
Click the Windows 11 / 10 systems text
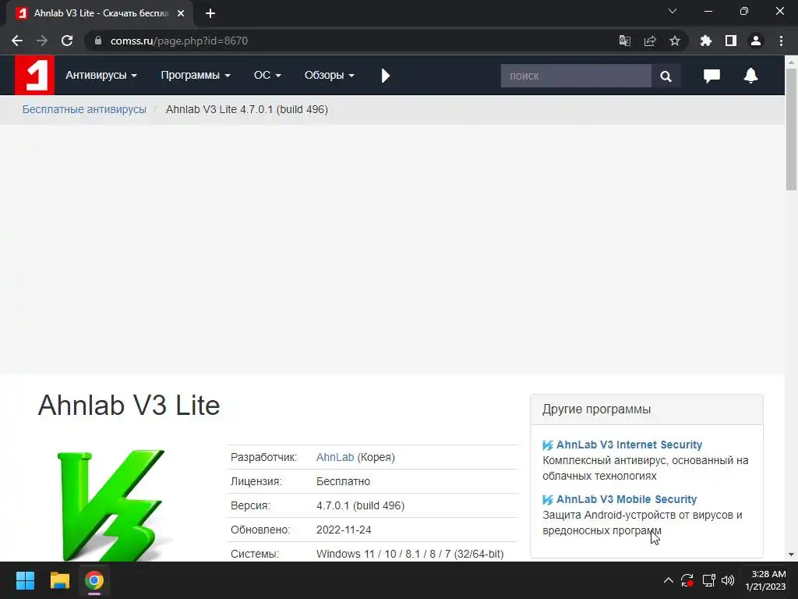[410, 554]
